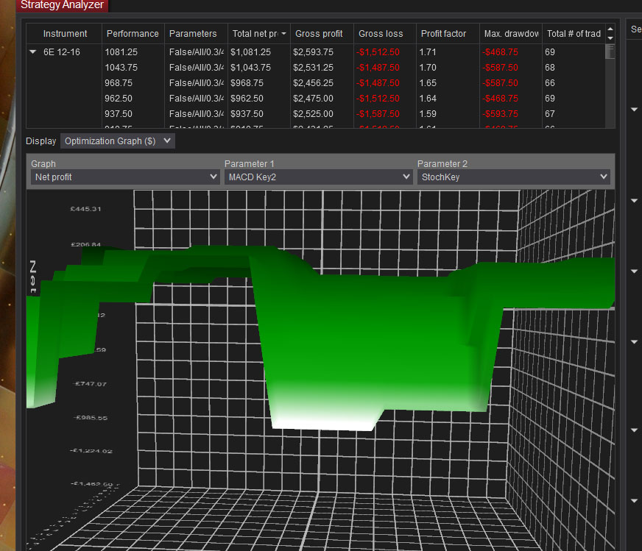The width and height of the screenshot is (642, 551).
Task: Click total net profit cell $962.50
Action: 247,99
